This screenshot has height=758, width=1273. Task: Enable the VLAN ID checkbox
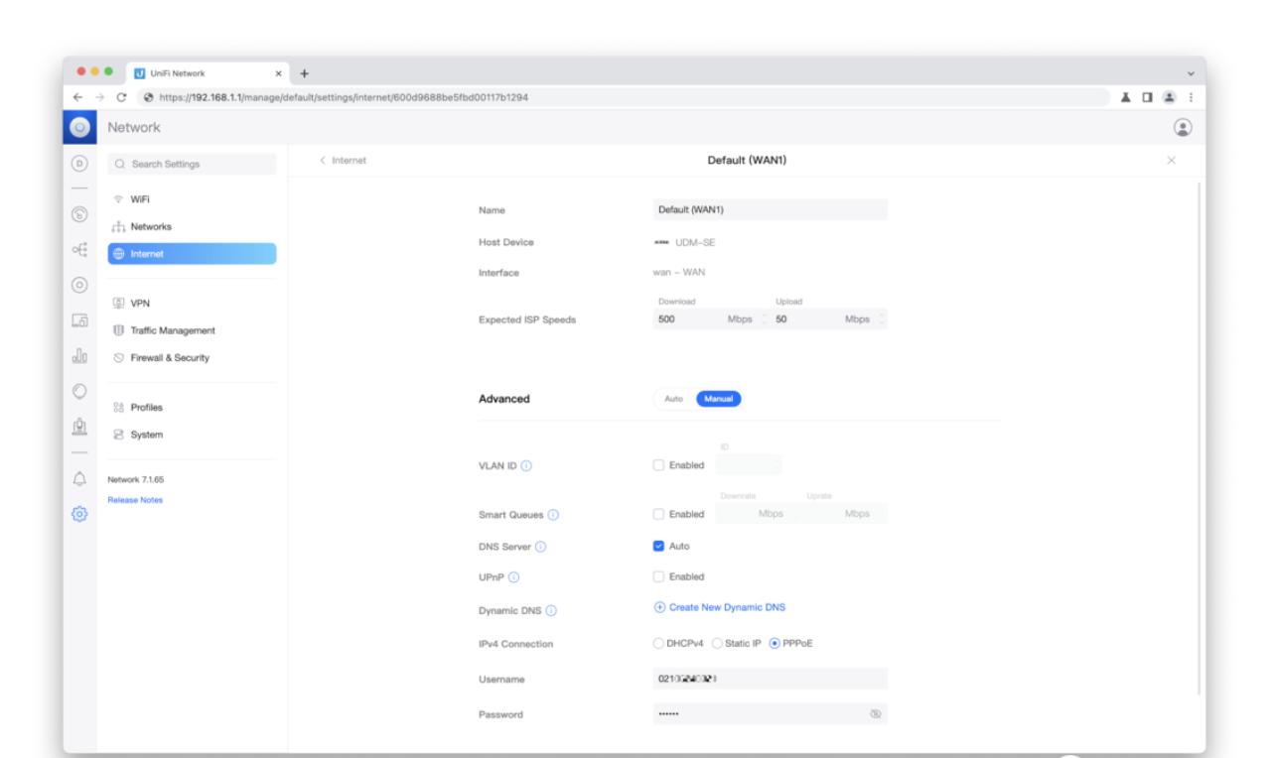coord(657,465)
